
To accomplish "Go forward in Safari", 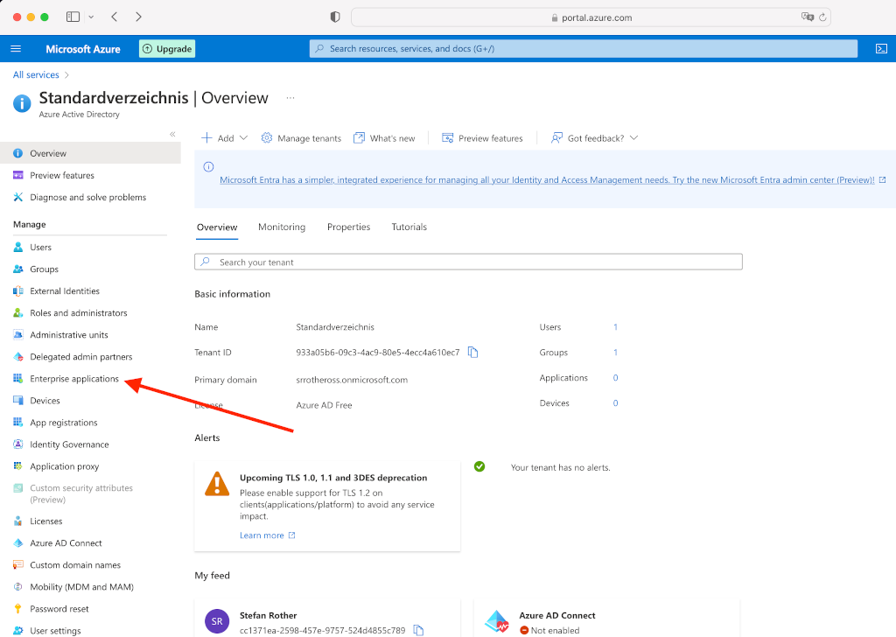I will coord(138,17).
